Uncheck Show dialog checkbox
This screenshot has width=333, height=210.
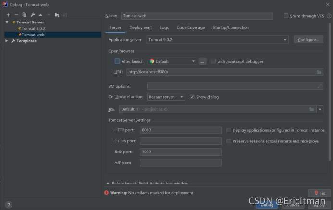[192, 97]
